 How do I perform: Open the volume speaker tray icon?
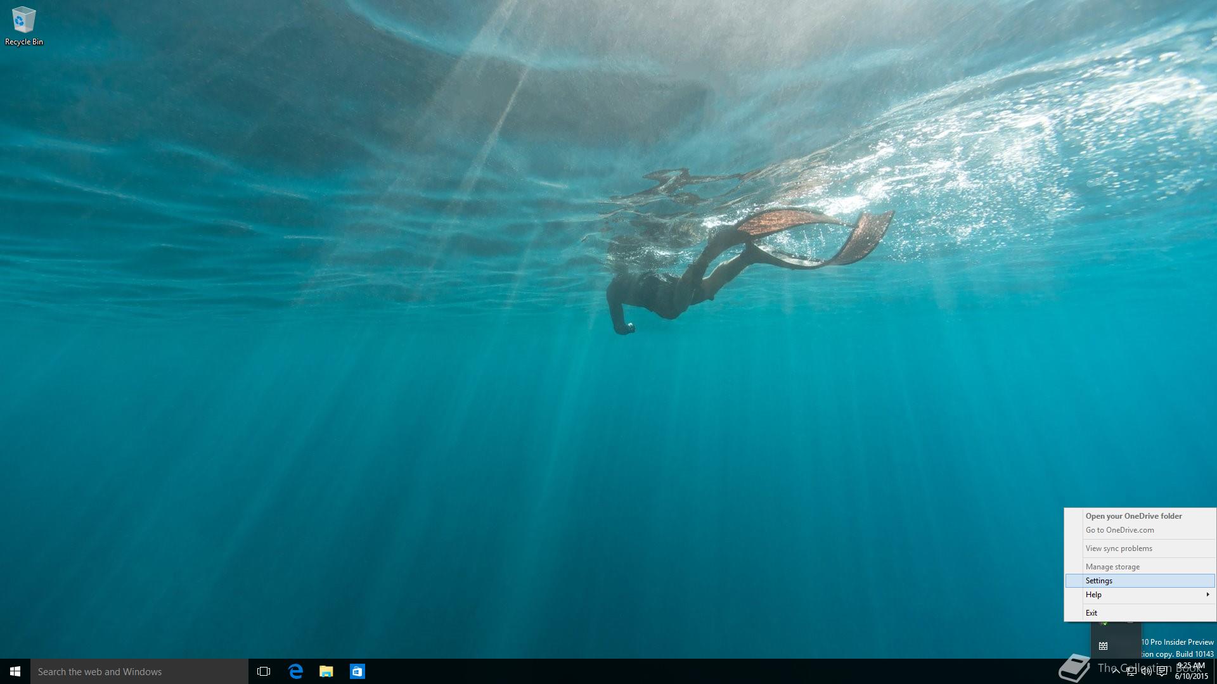[x=1146, y=671]
